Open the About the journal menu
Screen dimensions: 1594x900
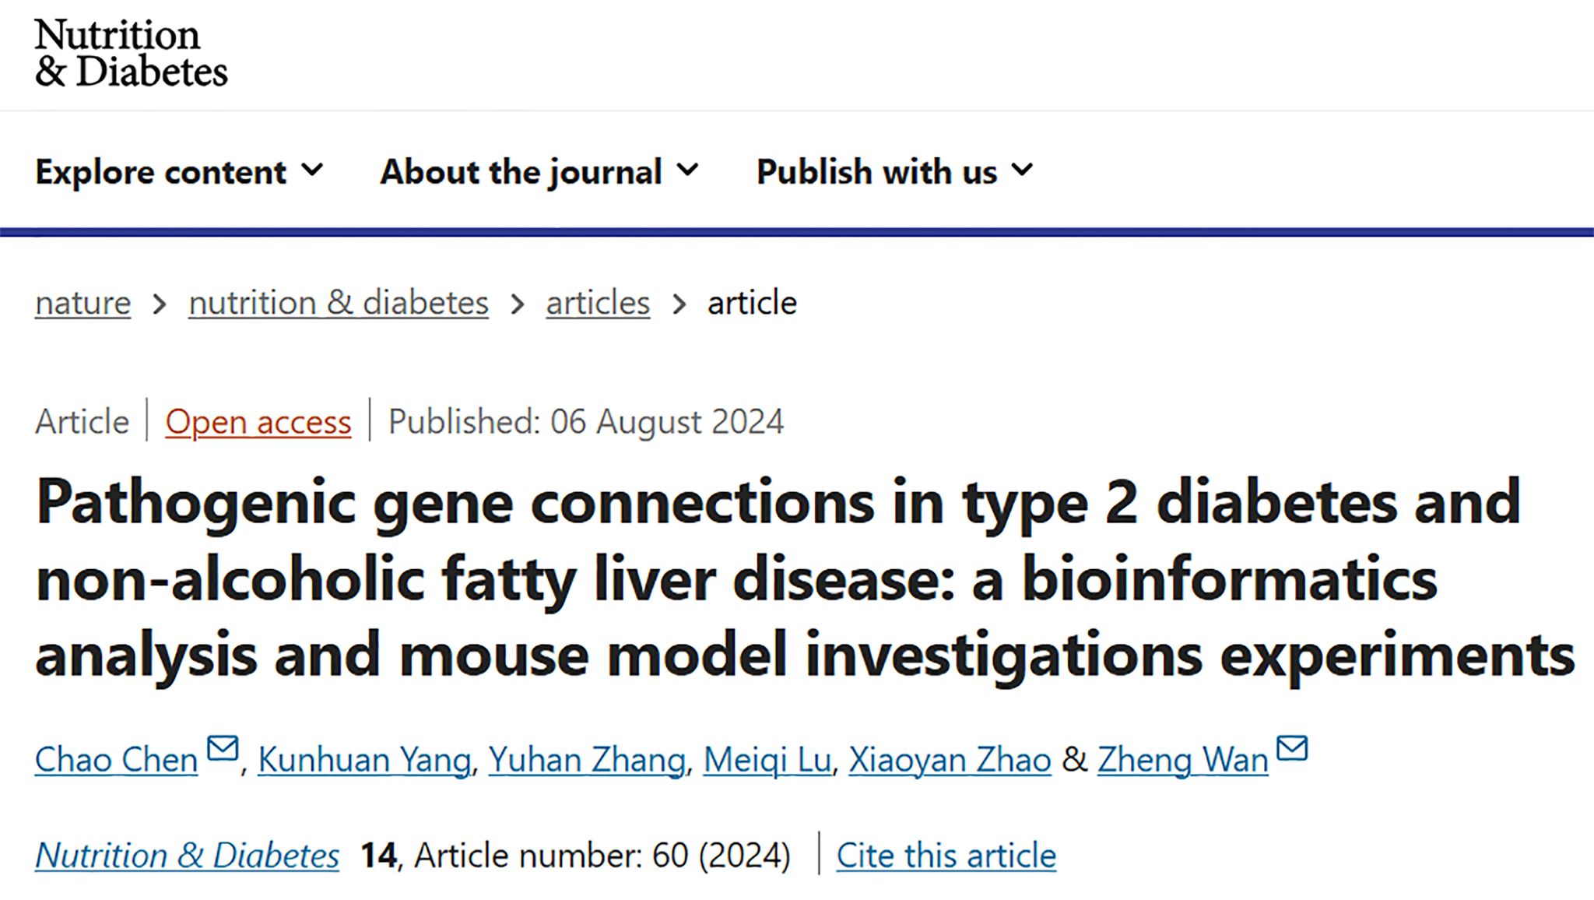coord(521,172)
